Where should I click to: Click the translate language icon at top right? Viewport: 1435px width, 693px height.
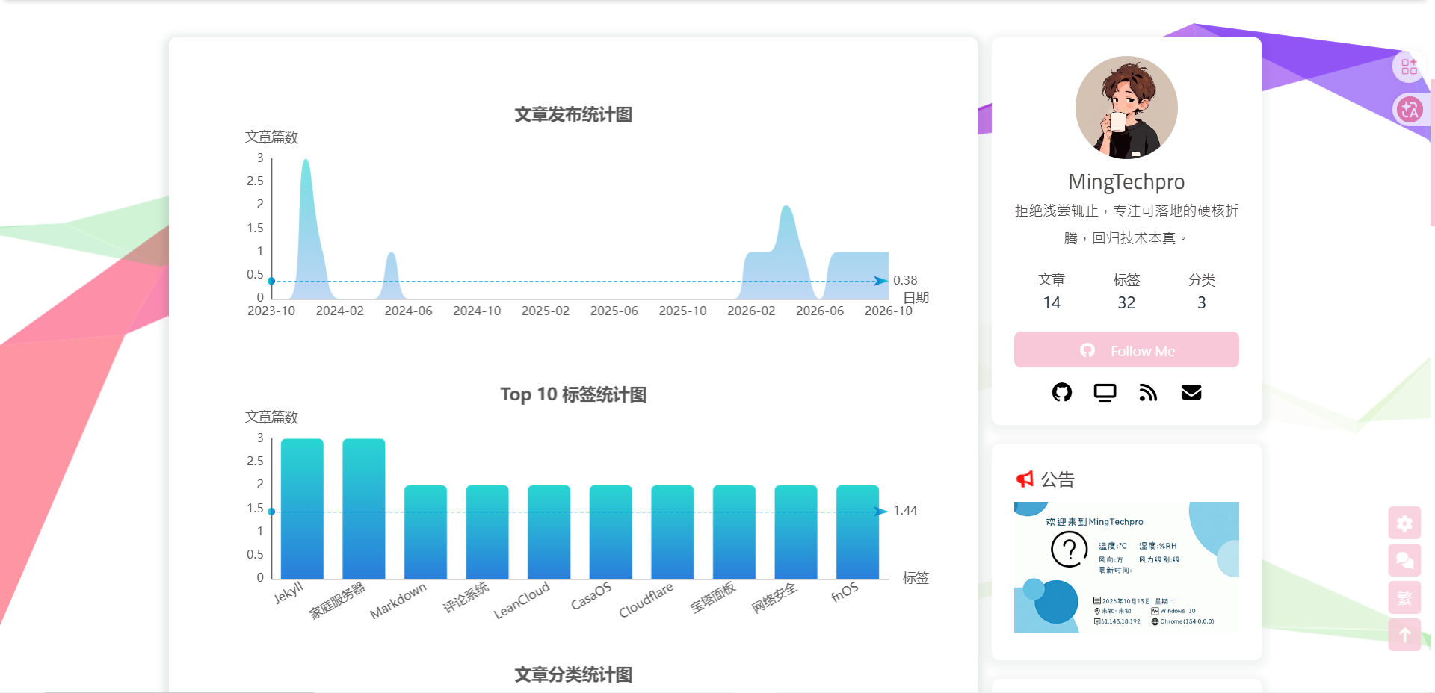pos(1409,110)
